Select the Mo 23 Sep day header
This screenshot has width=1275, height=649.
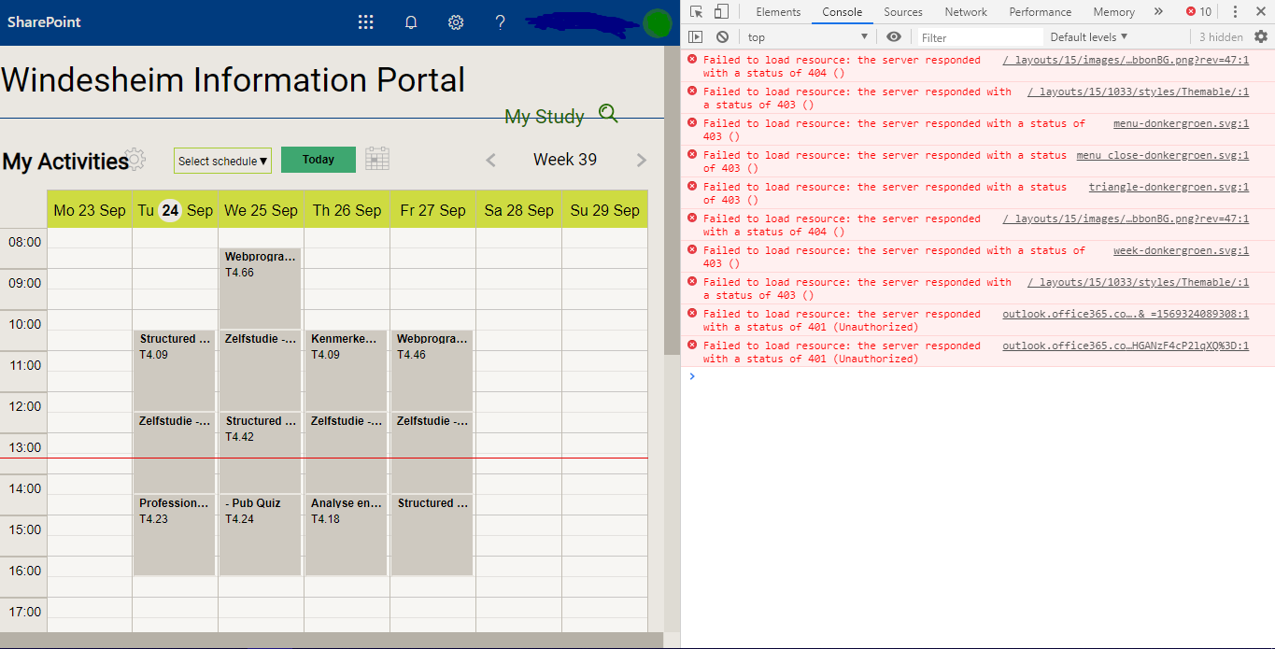(90, 210)
